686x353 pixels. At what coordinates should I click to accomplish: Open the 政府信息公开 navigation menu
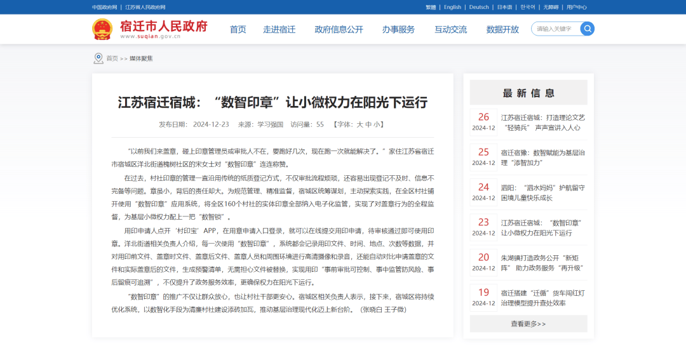pyautogui.click(x=339, y=29)
